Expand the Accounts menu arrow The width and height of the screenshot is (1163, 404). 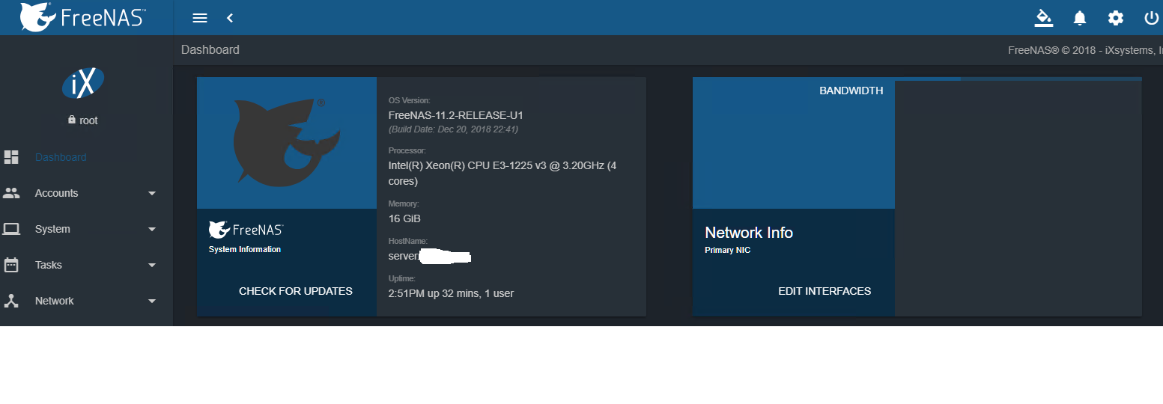click(152, 193)
